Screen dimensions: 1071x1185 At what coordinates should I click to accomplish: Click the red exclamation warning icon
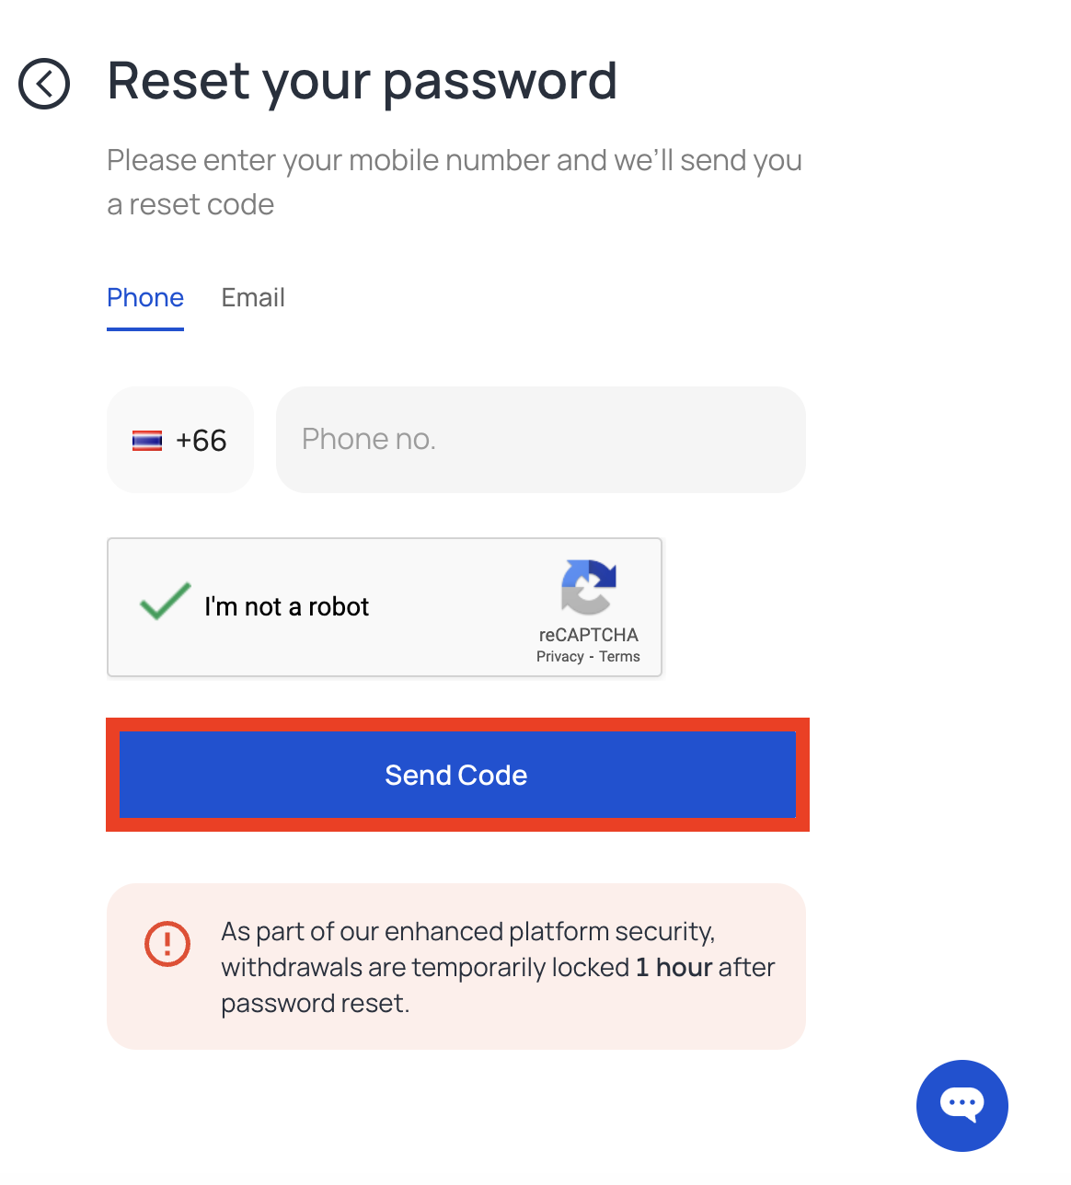[167, 944]
